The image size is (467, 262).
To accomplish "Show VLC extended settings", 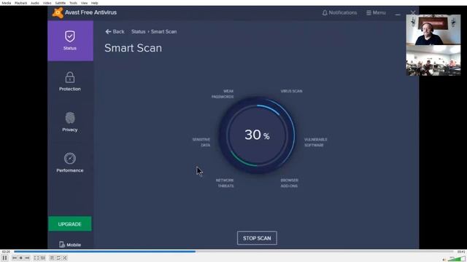I will coord(43,258).
